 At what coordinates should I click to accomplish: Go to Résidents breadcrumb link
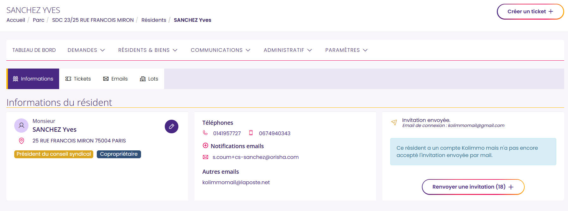[x=154, y=20]
